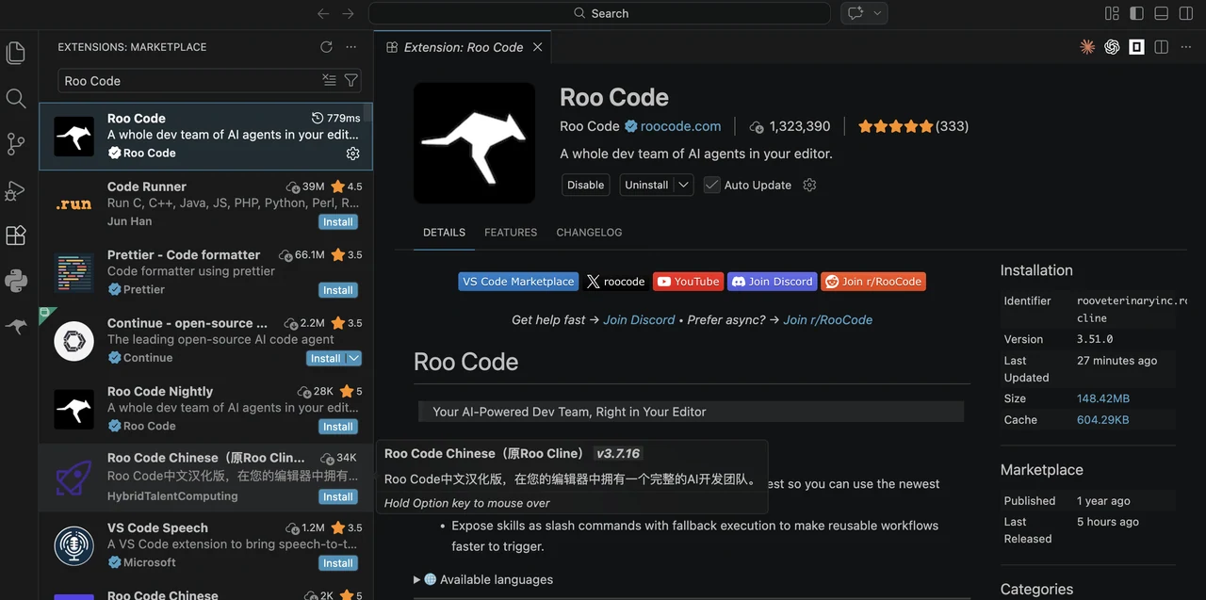Open Extensions view in activity bar
This screenshot has width=1206, height=600.
(16, 235)
